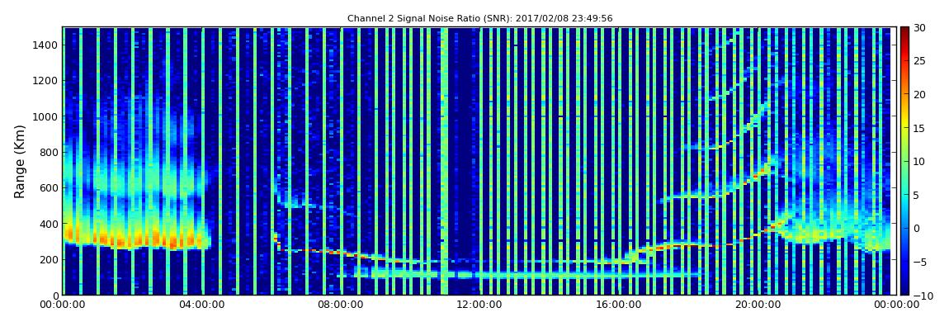Viewport: 949px width, 336px height.
Task: Click the plot title showing the SNR timestamp
Action: click(x=480, y=19)
